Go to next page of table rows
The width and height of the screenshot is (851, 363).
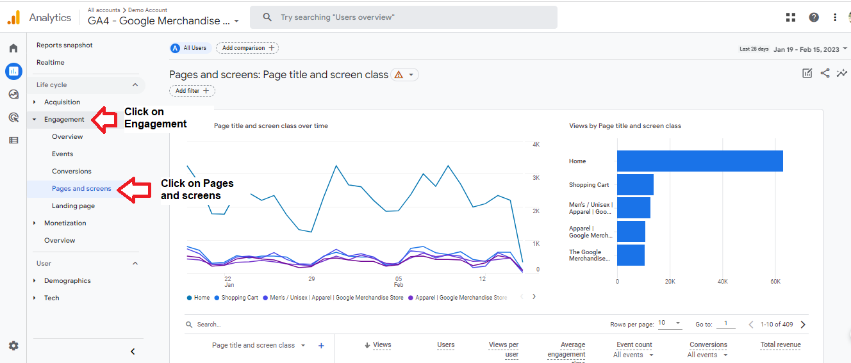[x=803, y=325]
